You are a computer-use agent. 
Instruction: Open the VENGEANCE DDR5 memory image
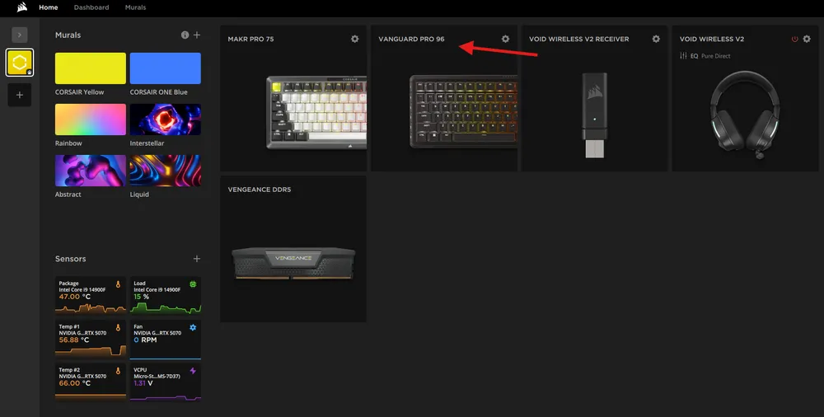[293, 264]
